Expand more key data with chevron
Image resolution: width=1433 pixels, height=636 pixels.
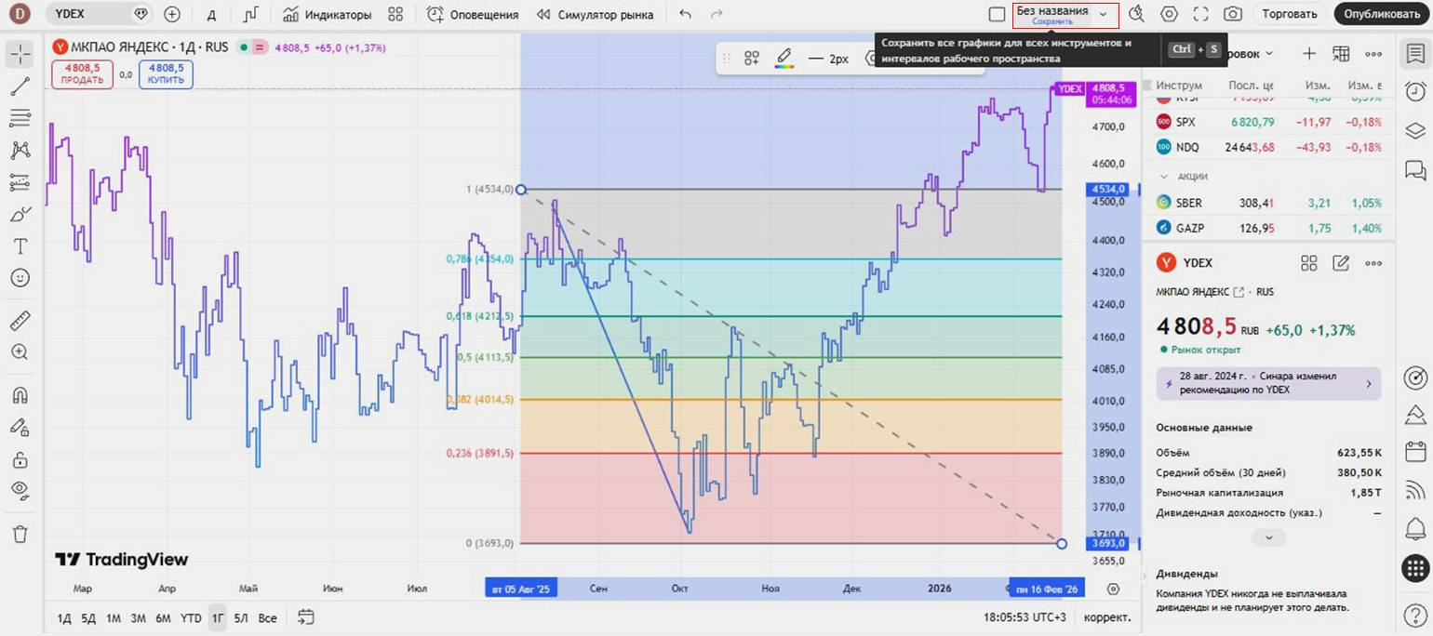1268,537
